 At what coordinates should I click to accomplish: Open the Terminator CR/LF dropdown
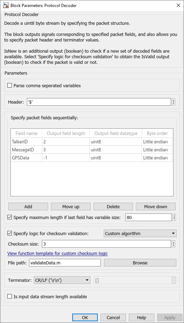tap(62, 280)
